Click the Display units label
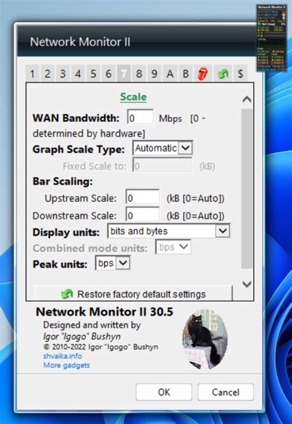This screenshot has height=424, width=292. (x=66, y=232)
